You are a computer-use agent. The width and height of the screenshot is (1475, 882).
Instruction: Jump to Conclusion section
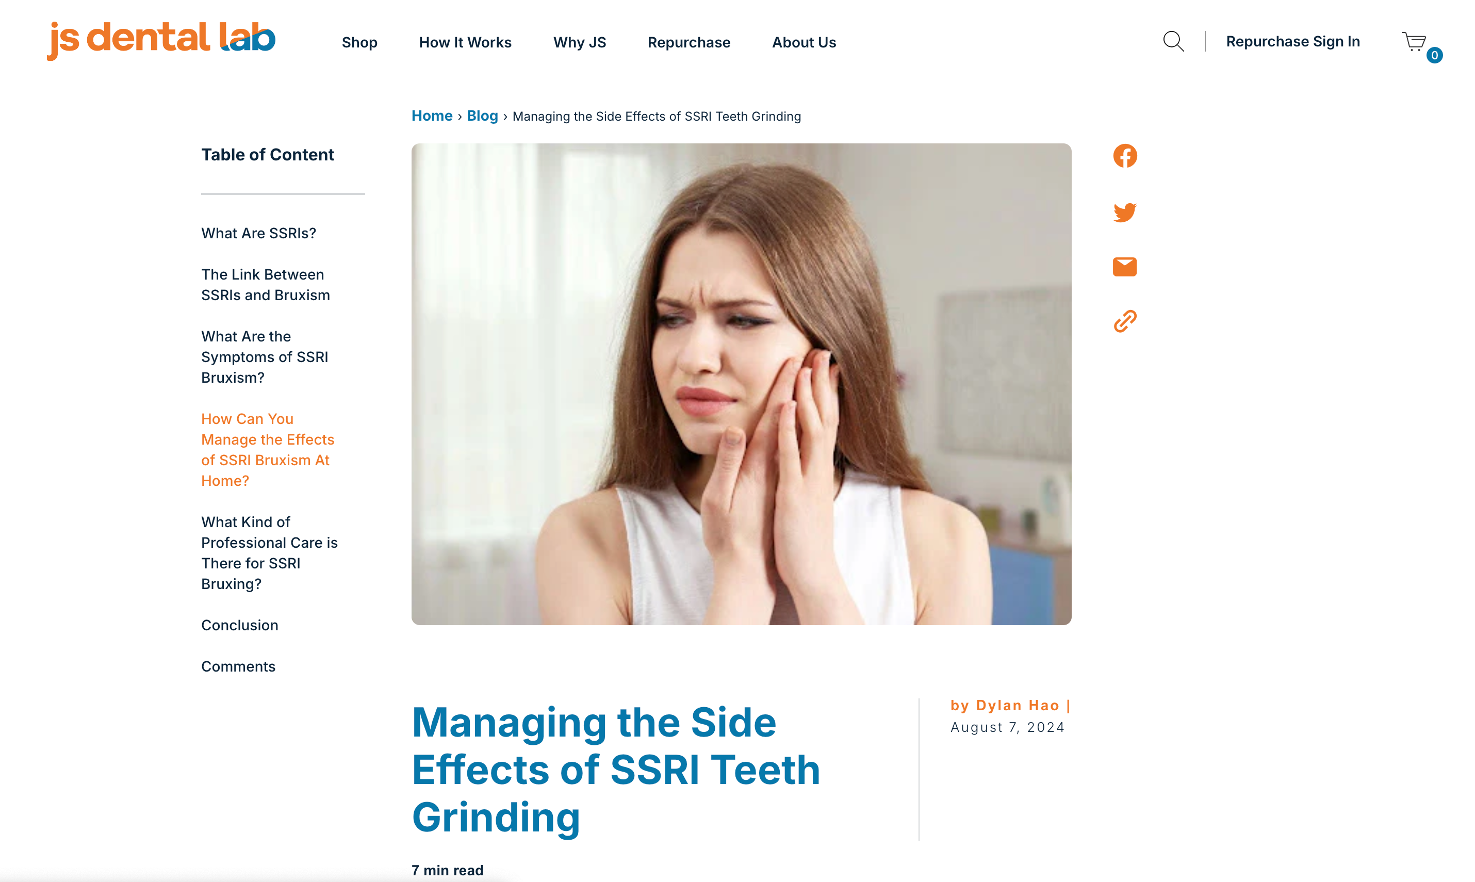coord(239,625)
